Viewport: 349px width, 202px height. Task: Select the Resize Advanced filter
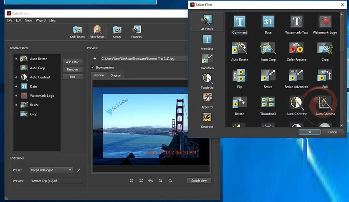(296, 79)
